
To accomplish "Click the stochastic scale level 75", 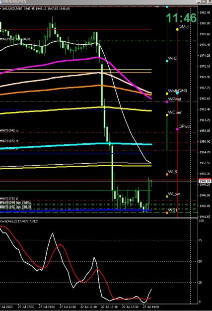I will click(200, 240).
